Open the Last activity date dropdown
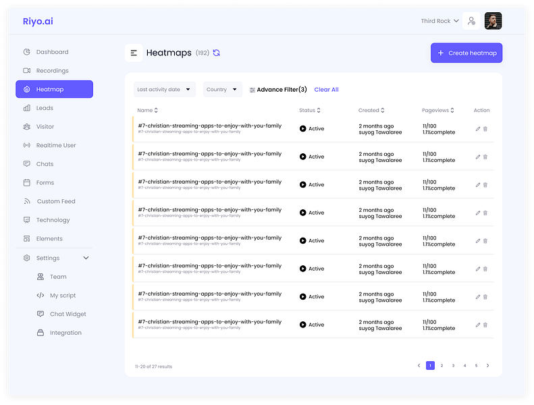This screenshot has height=405, width=534. 165,90
